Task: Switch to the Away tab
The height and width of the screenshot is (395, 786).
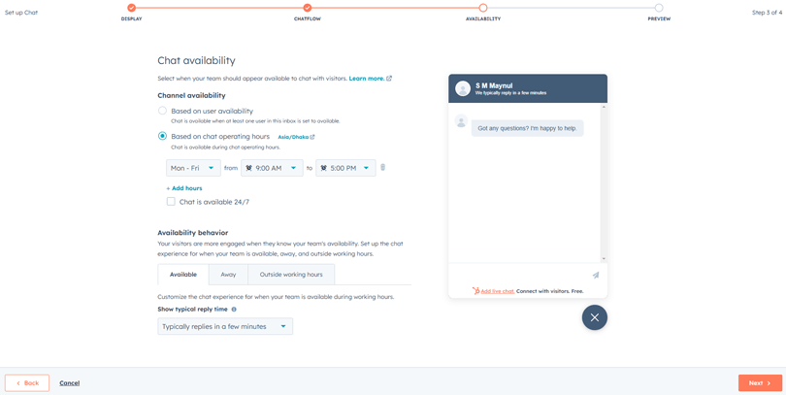Action: (228, 275)
